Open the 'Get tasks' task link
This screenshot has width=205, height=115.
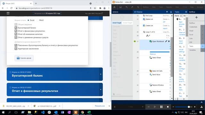tap(181, 89)
